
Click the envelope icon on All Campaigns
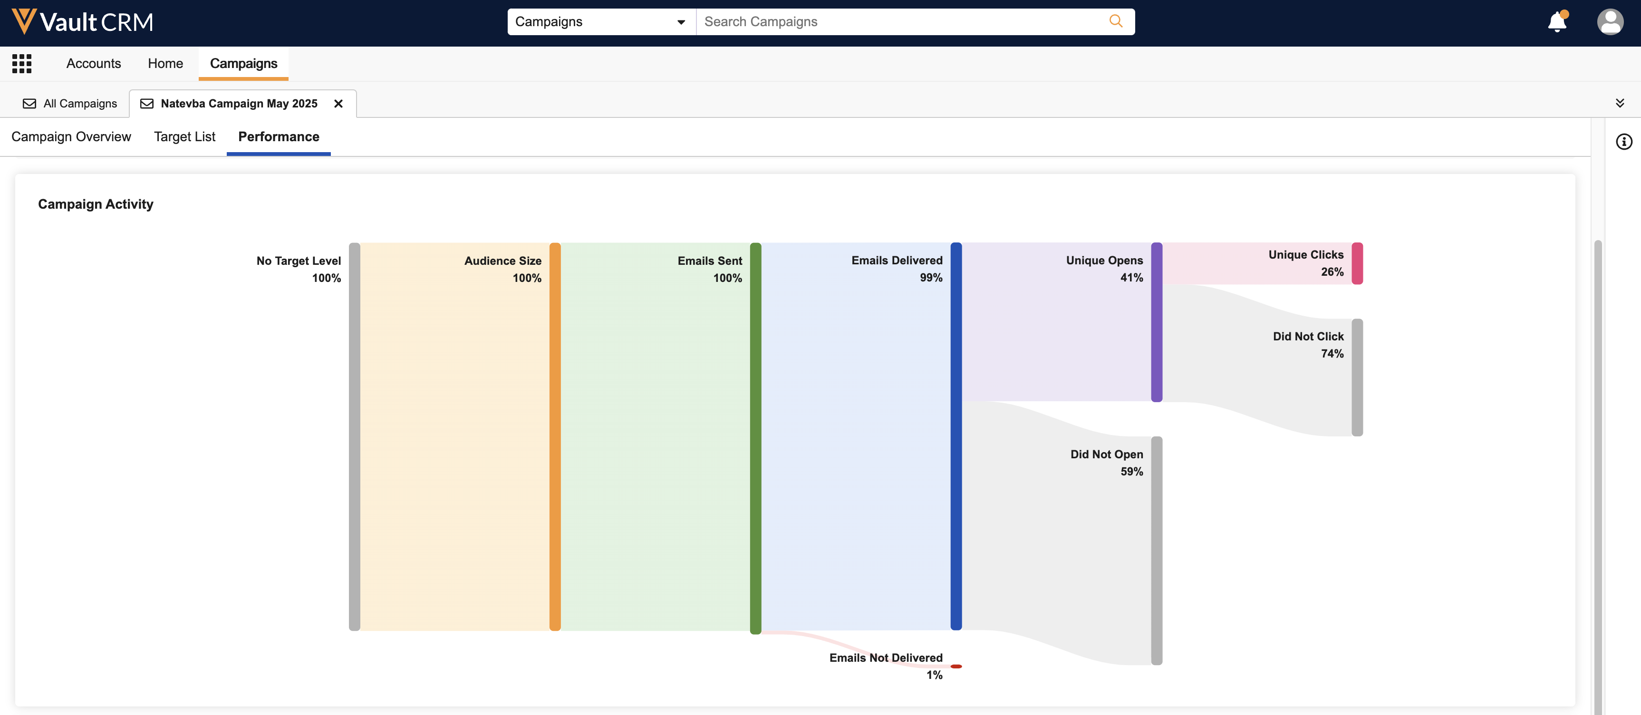point(29,104)
